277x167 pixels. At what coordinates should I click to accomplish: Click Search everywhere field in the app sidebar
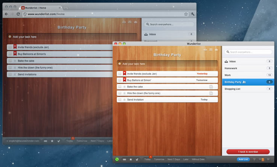tap(248, 52)
